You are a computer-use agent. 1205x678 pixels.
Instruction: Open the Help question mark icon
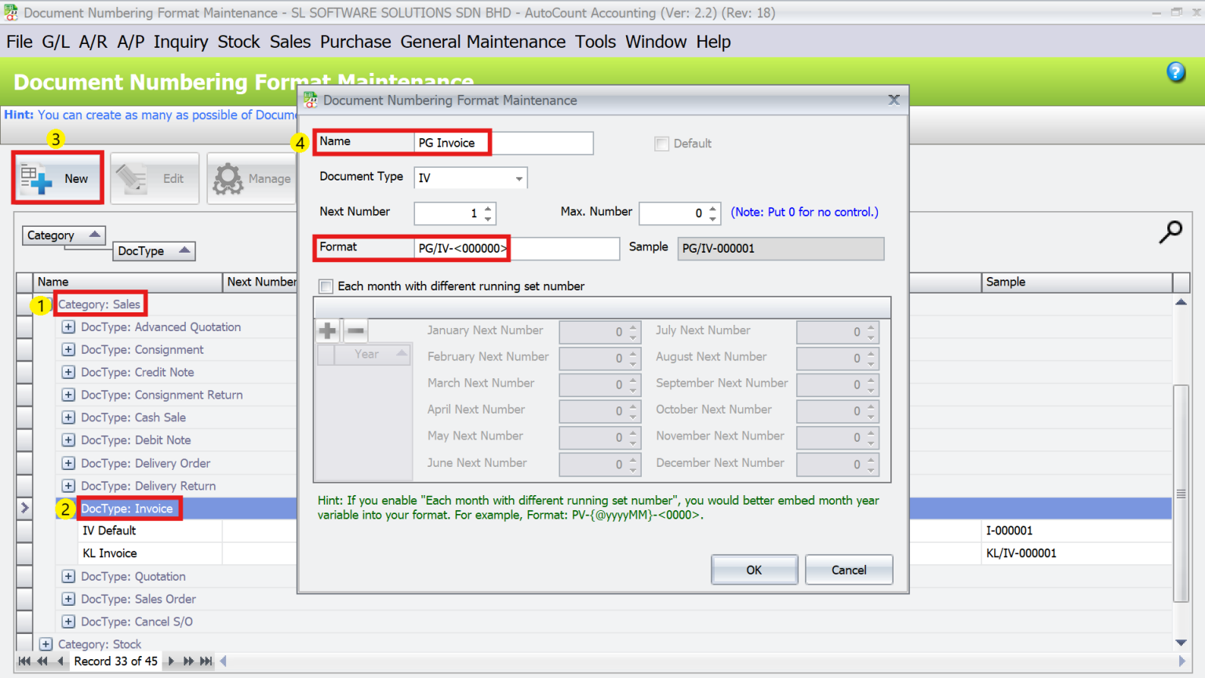[1176, 71]
